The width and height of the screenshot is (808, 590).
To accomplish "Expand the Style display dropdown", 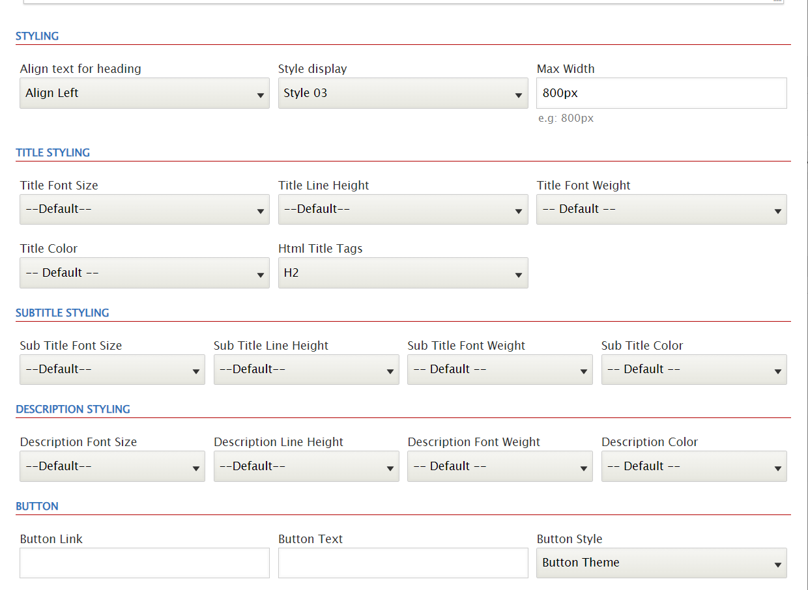I will (403, 93).
